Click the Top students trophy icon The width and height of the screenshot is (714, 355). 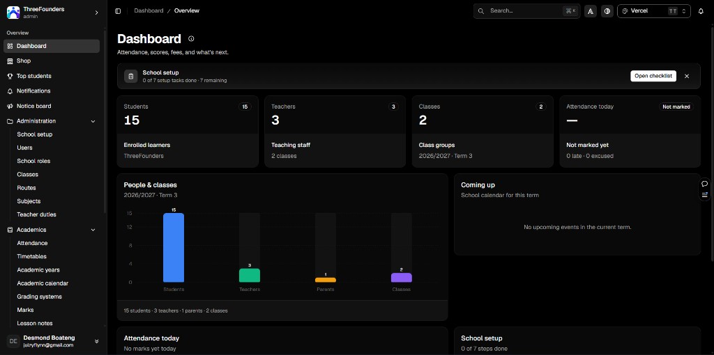click(10, 76)
